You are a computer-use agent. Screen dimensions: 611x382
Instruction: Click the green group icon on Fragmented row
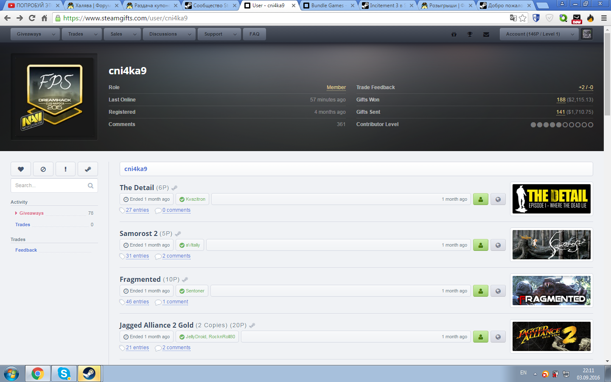pos(481,291)
